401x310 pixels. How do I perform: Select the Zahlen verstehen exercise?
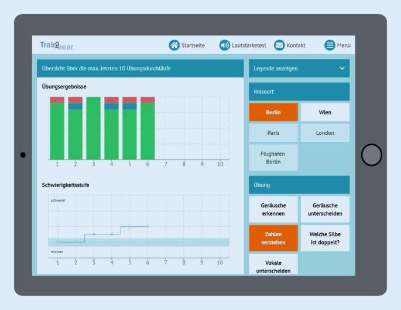tap(273, 238)
